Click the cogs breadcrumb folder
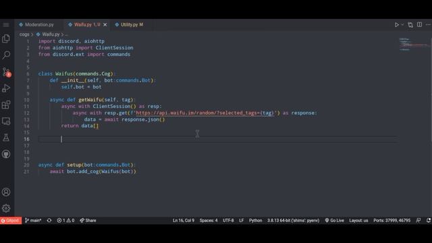The height and width of the screenshot is (243, 432). click(24, 34)
